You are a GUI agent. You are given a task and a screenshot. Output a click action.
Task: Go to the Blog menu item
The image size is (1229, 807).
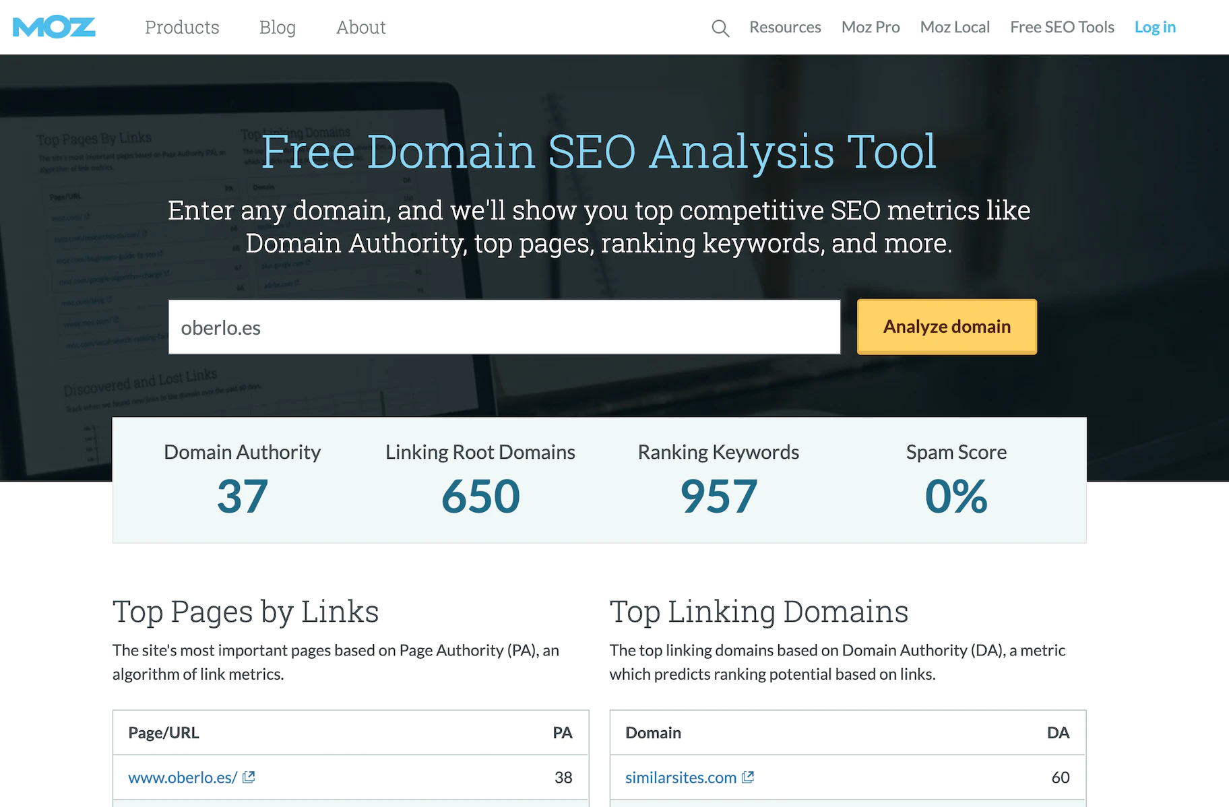point(278,28)
